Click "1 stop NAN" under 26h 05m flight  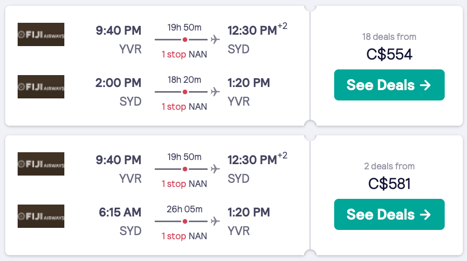tap(184, 236)
